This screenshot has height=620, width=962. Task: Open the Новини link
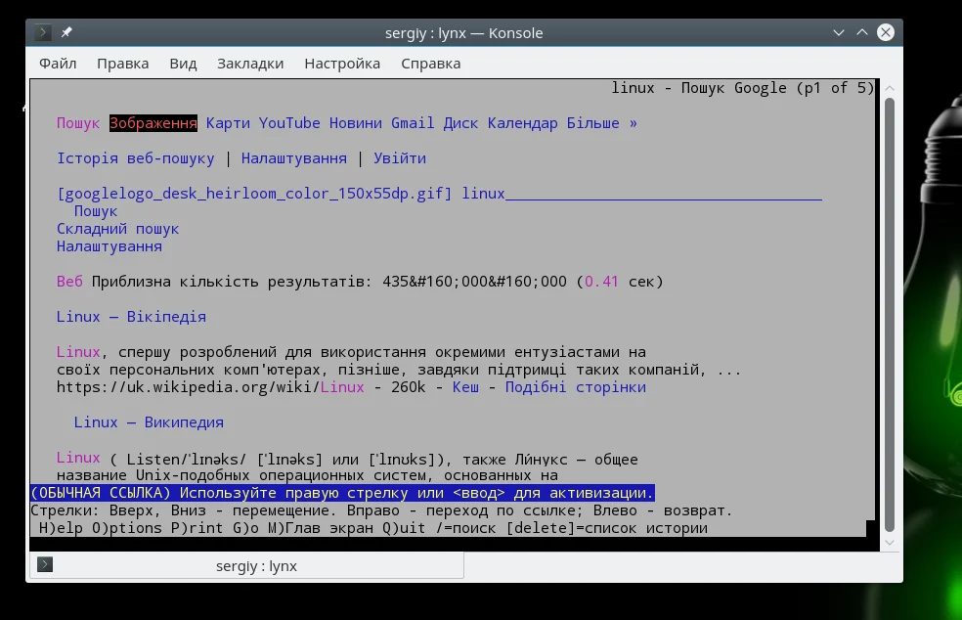click(x=355, y=123)
